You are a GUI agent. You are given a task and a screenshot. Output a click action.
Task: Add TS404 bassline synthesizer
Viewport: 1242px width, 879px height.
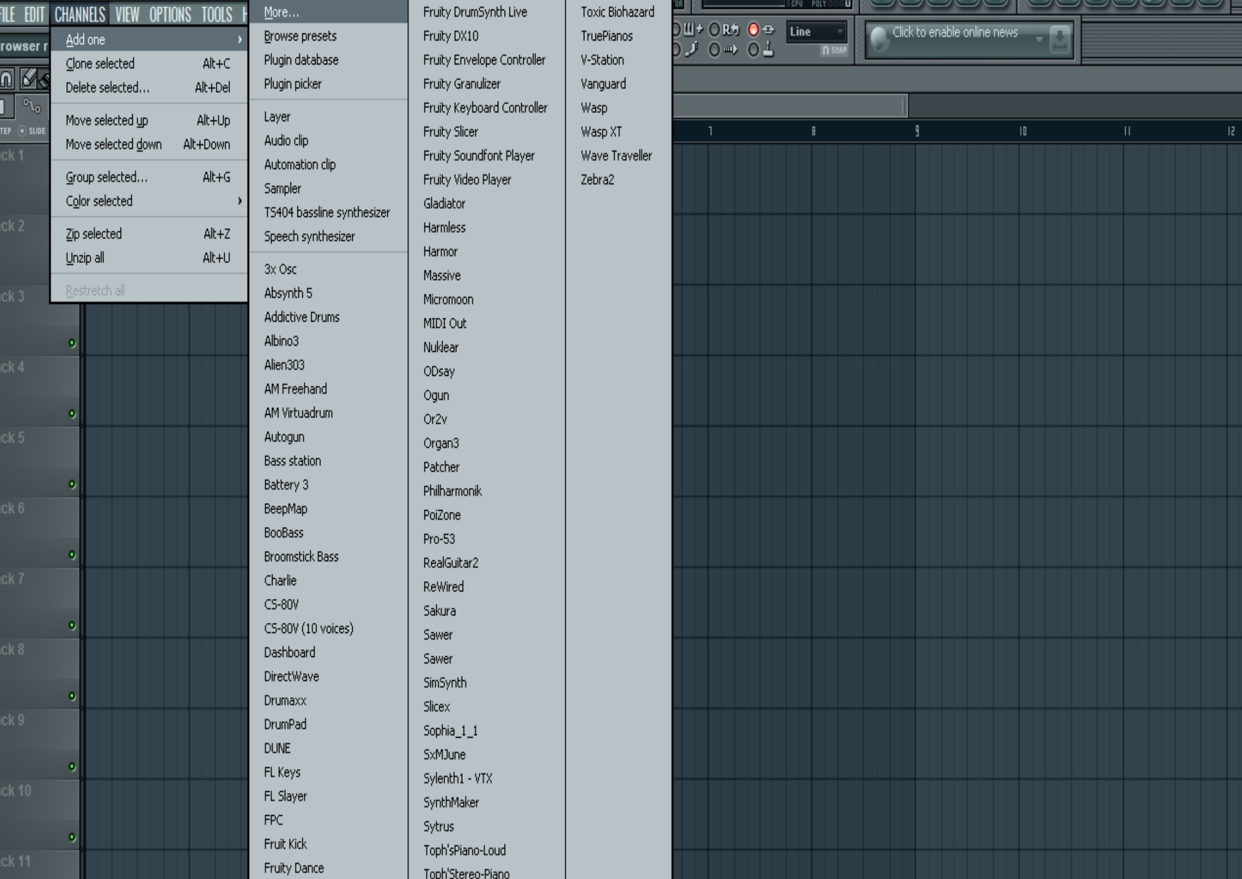coord(329,212)
